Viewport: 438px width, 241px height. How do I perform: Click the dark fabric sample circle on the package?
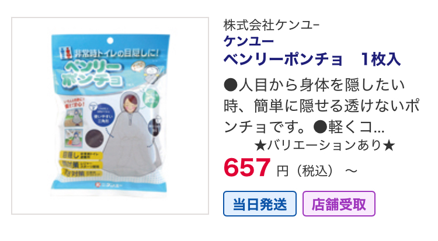pyautogui.click(x=94, y=138)
